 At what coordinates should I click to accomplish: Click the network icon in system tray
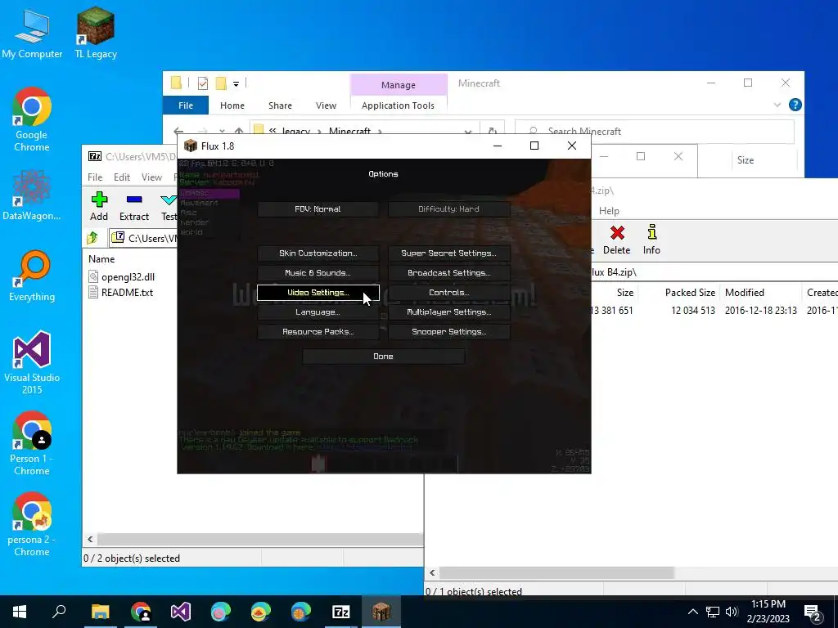(713, 612)
